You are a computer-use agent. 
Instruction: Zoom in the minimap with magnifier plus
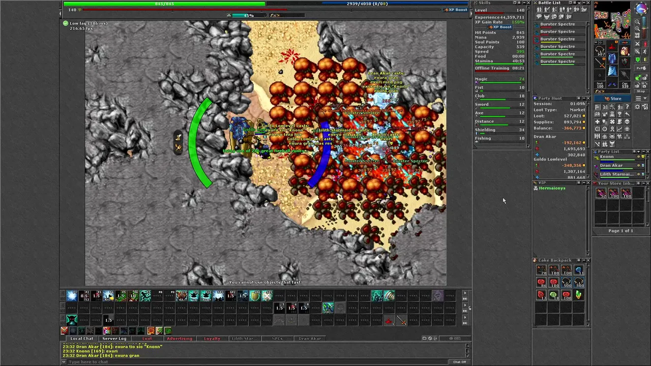[x=637, y=28]
